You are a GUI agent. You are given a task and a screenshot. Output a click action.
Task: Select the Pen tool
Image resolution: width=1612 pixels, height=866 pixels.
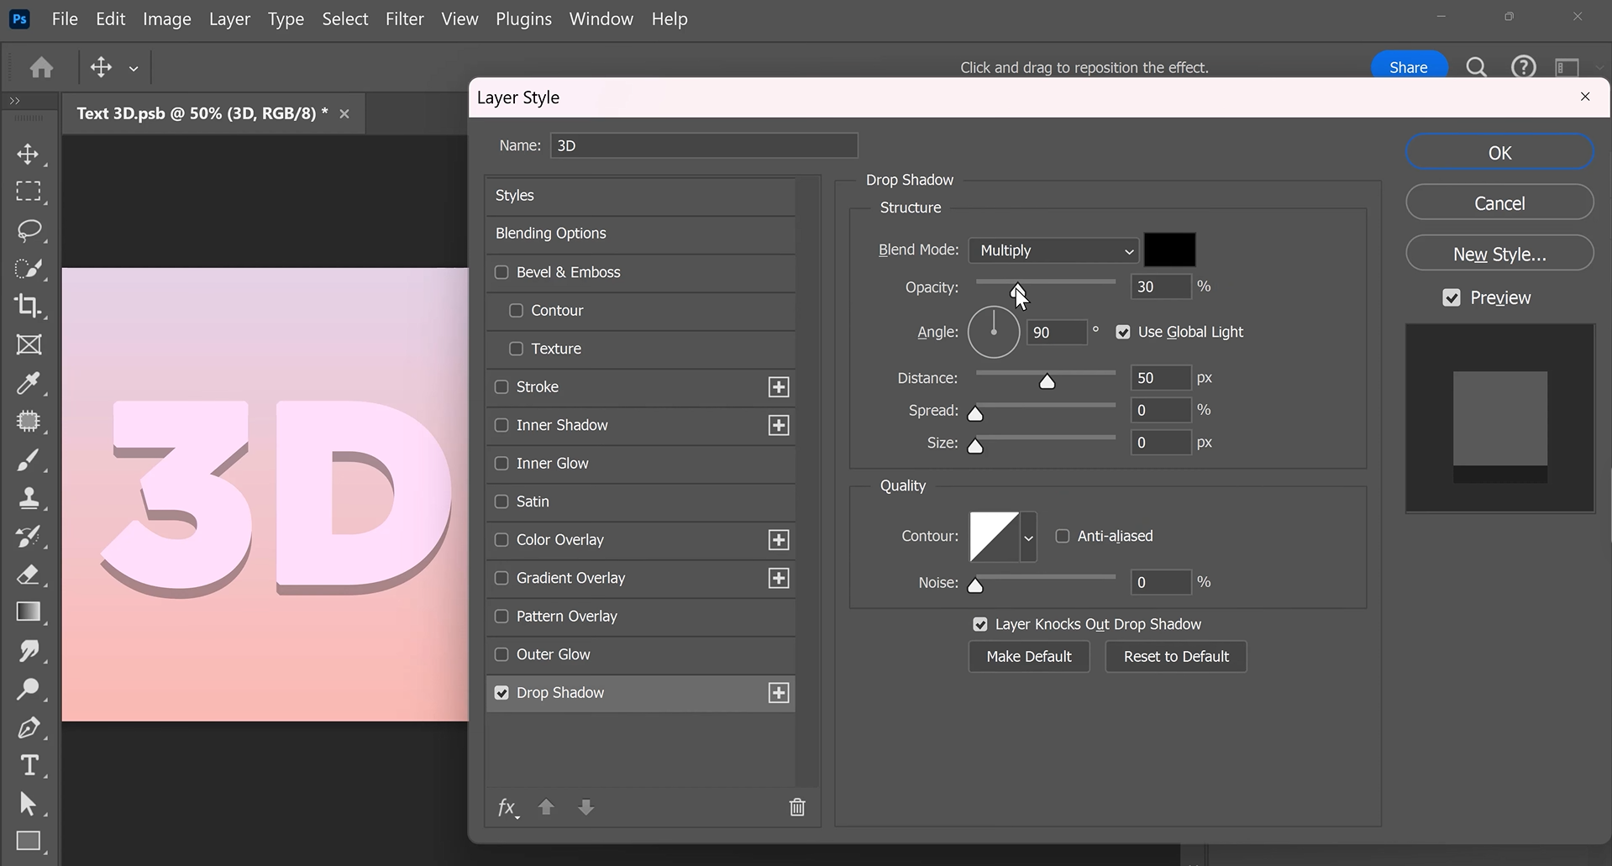tap(29, 727)
